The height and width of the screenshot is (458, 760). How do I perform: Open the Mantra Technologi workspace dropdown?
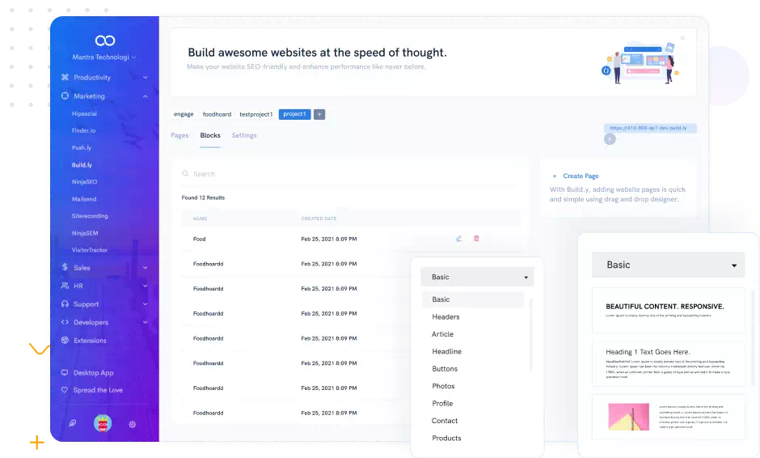tap(104, 57)
